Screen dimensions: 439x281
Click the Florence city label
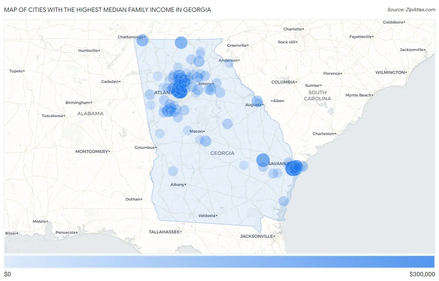[333, 73]
